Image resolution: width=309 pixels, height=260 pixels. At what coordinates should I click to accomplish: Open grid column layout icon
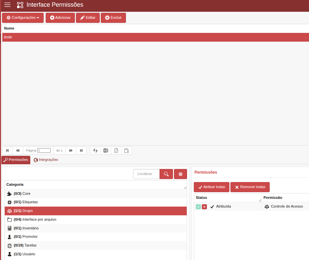coord(127,150)
